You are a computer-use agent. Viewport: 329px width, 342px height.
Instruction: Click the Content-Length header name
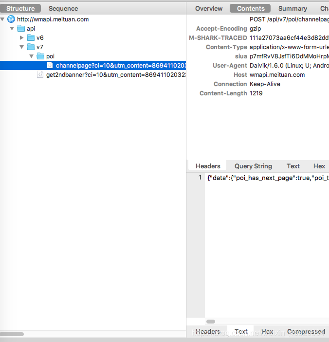point(223,93)
